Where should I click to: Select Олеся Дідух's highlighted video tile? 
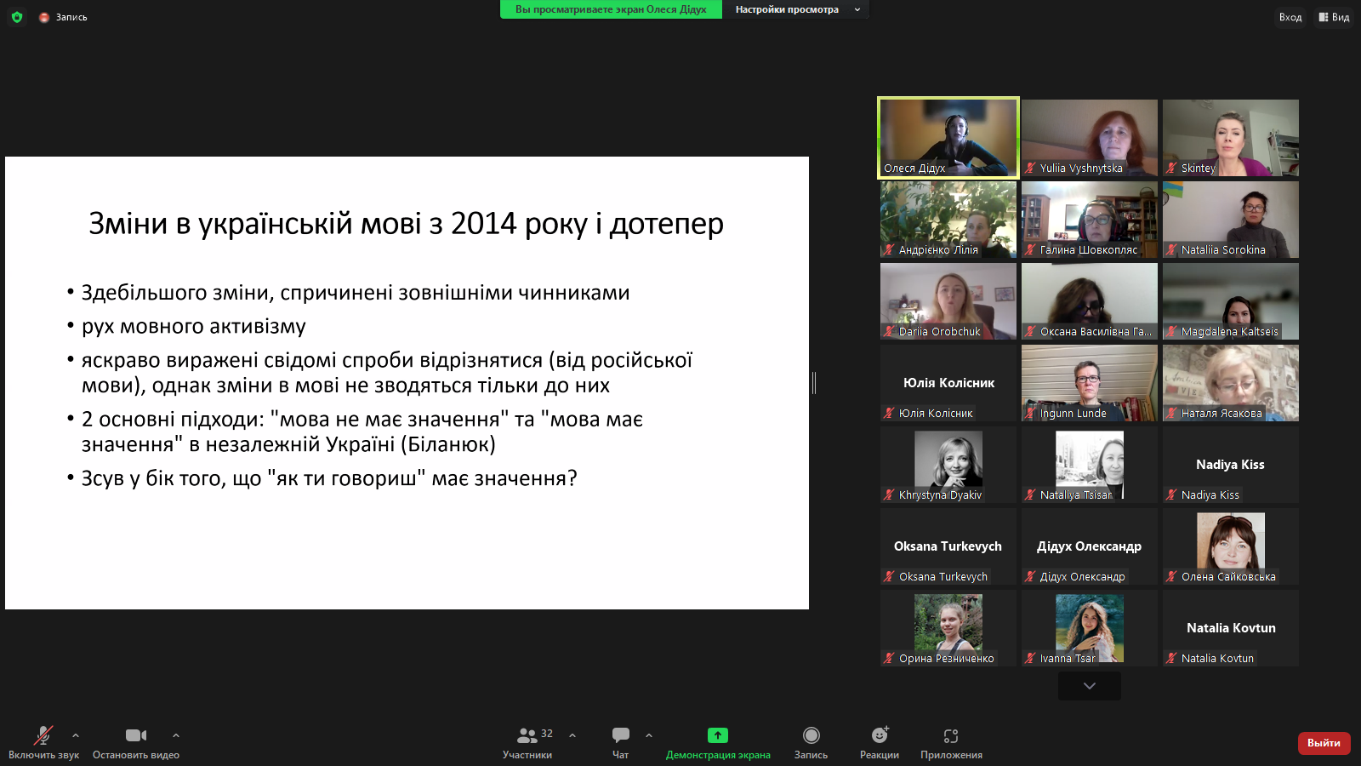(x=948, y=137)
